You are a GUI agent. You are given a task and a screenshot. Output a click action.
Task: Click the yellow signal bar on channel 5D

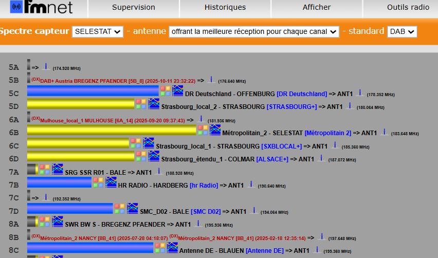81,104
